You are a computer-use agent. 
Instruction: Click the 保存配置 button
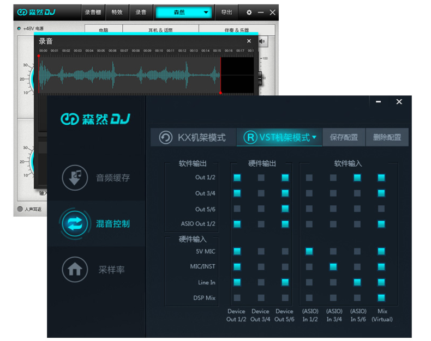tap(344, 137)
